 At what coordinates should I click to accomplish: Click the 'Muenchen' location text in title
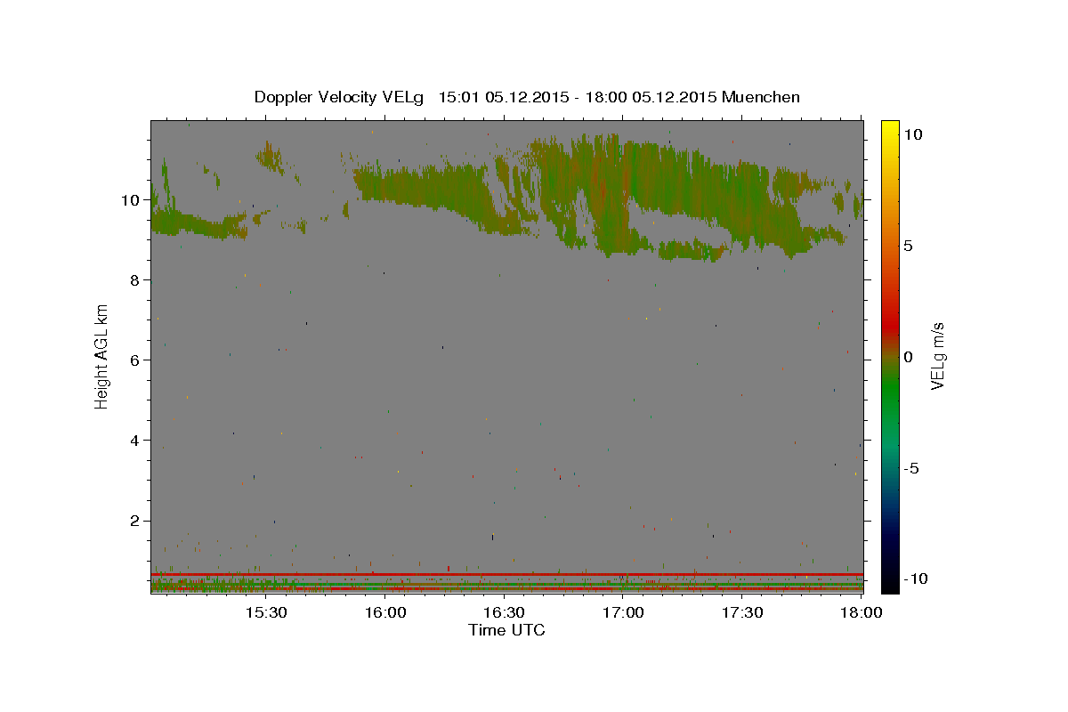pos(761,97)
